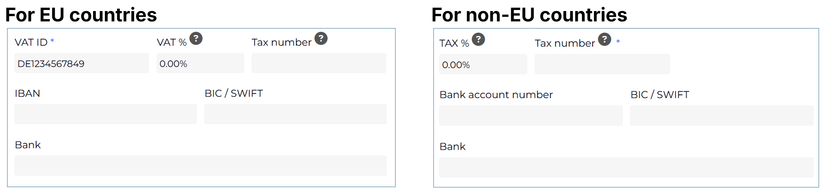This screenshot has height=192, width=829.
Task: Focus the Bank field in non-EU form
Action: point(626,167)
